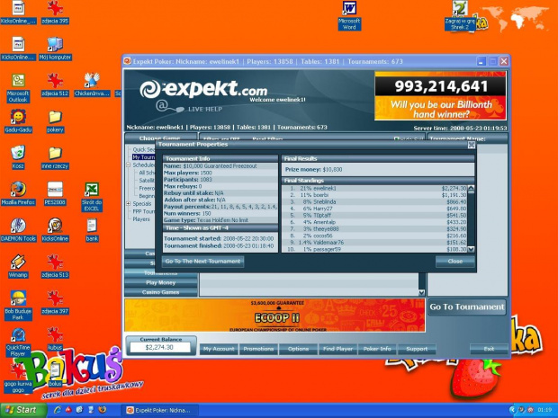Click the system tray clock
This screenshot has height=418, width=558.
[x=544, y=410]
